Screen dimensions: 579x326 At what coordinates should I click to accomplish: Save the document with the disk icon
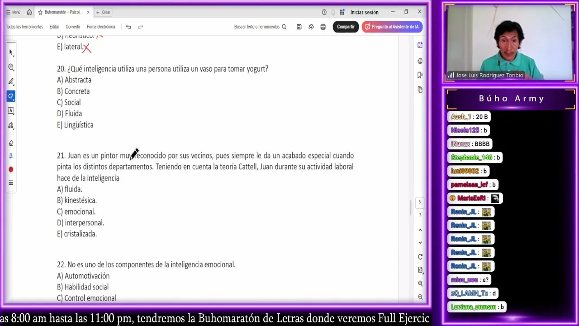pos(299,27)
